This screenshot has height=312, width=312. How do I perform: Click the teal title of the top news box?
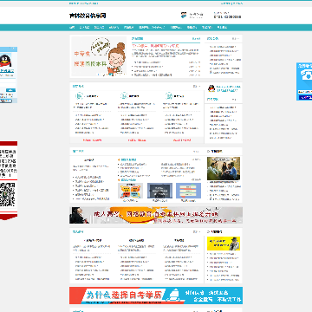tap(138, 38)
